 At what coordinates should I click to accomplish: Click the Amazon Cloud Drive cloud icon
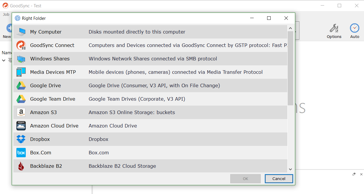(21, 126)
